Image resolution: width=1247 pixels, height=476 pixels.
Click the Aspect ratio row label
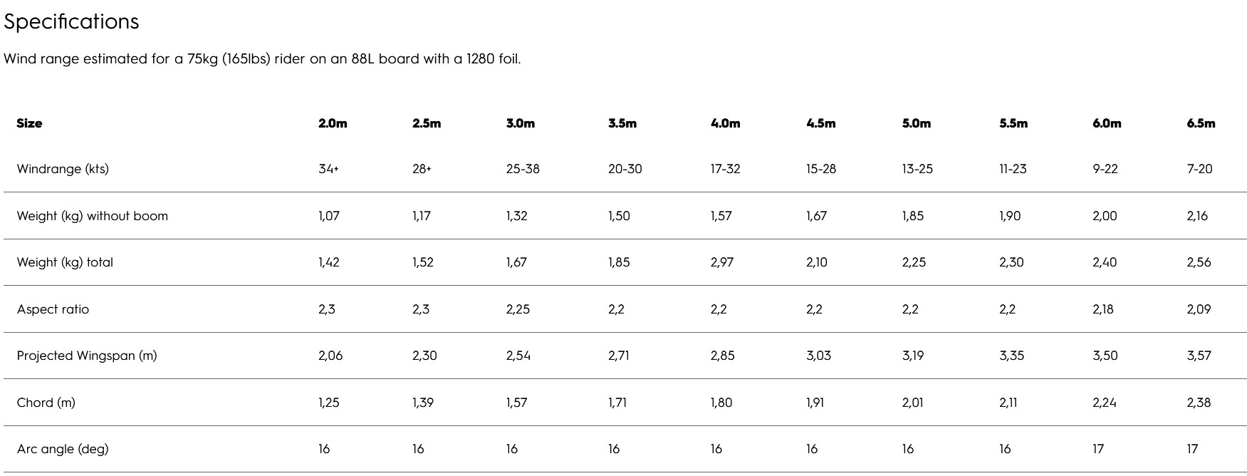point(53,309)
